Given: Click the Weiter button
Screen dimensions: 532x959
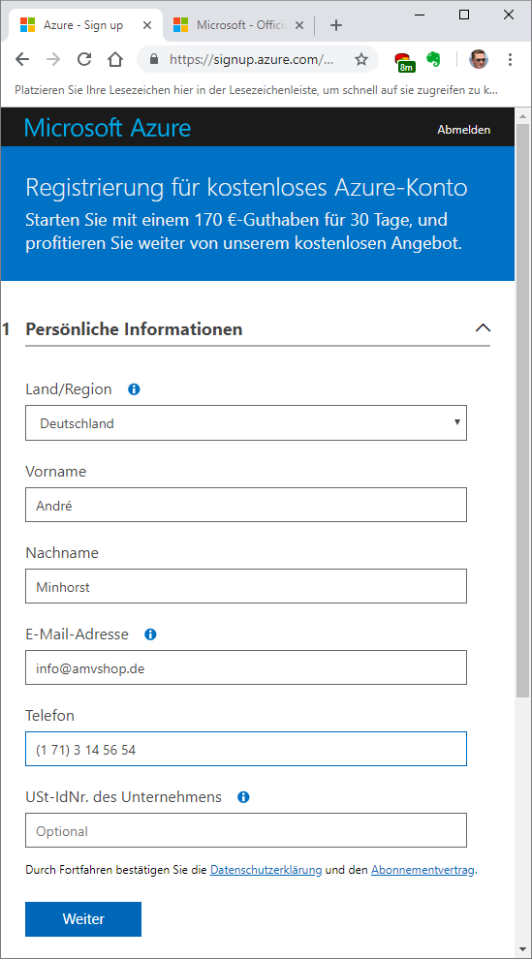Looking at the screenshot, I should point(83,918).
